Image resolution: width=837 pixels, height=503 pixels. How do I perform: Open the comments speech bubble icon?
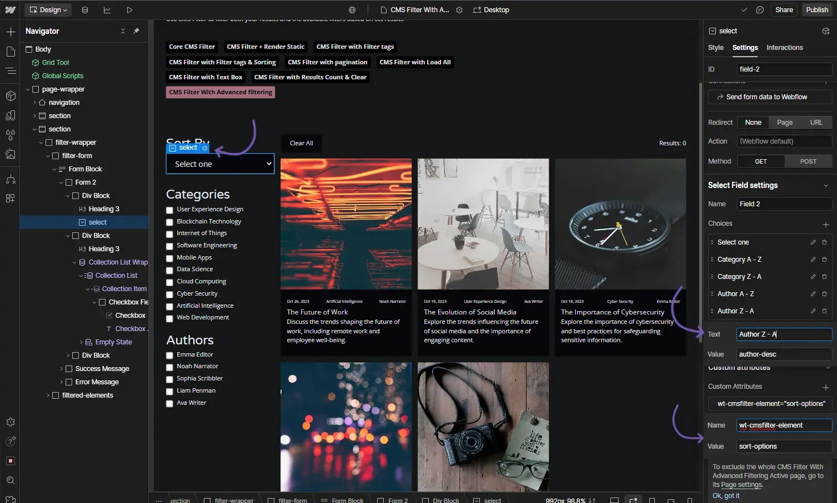pos(760,10)
